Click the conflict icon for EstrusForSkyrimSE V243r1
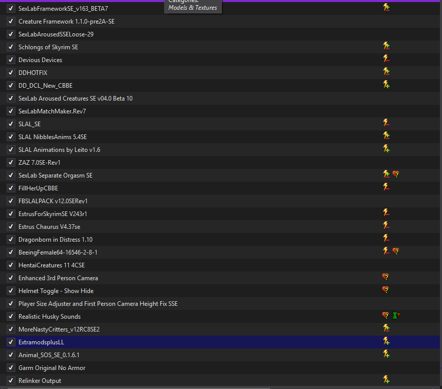 click(386, 212)
